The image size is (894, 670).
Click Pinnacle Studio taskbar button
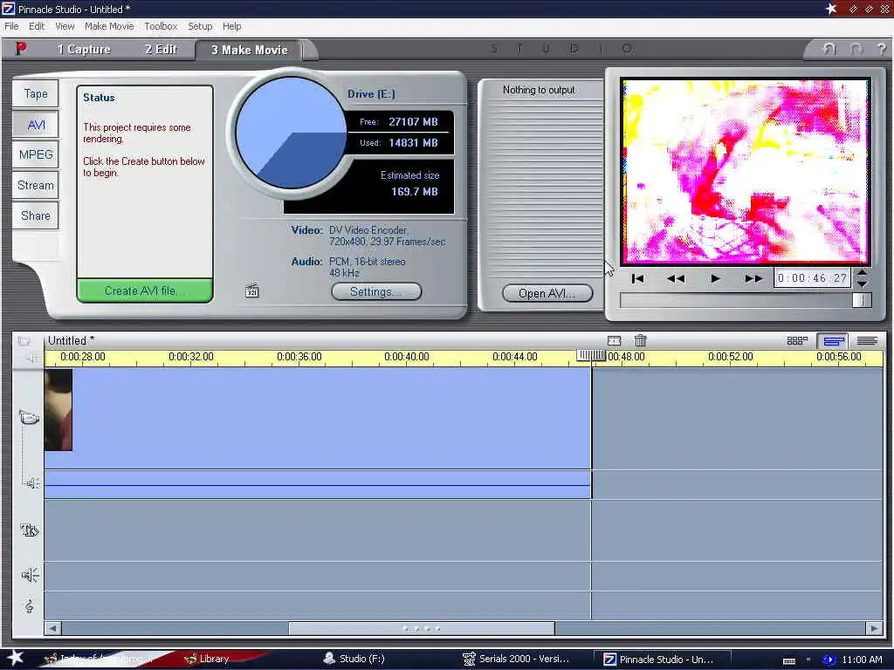662,660
